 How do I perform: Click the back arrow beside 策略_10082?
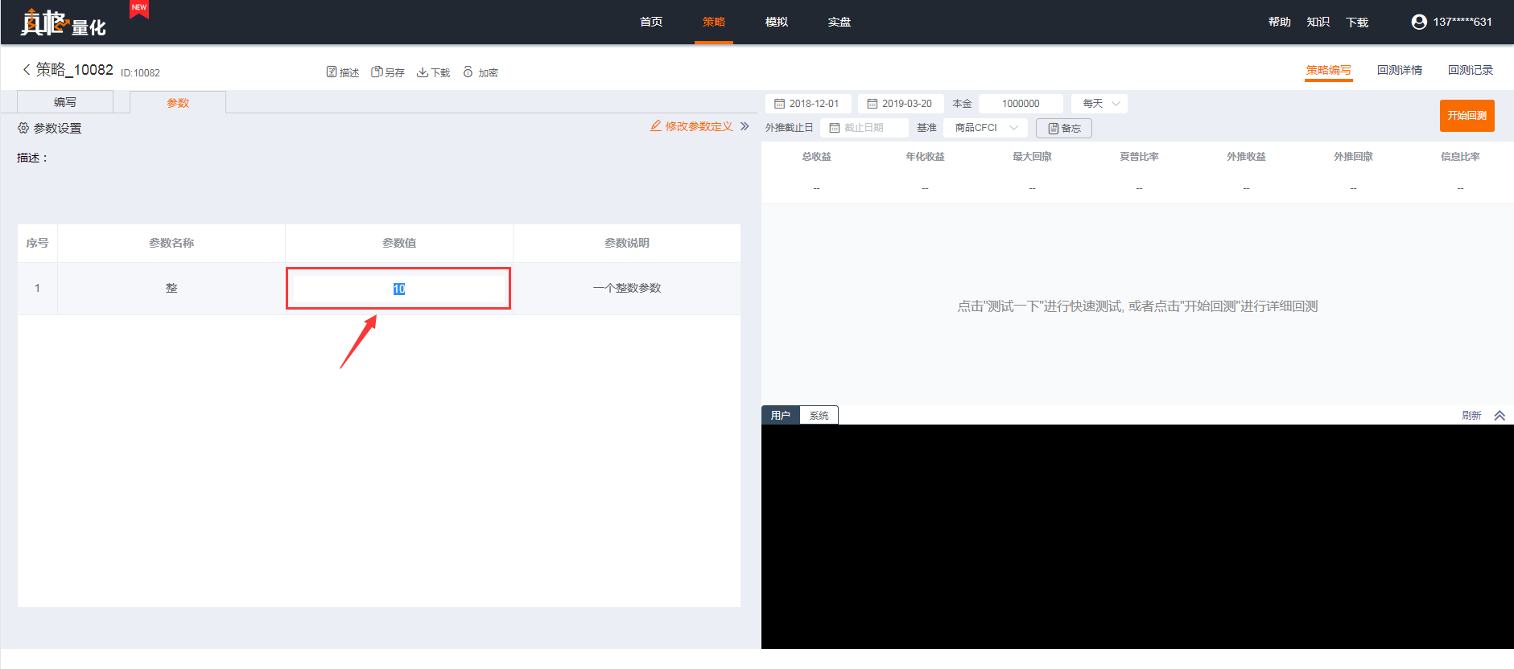[x=27, y=70]
